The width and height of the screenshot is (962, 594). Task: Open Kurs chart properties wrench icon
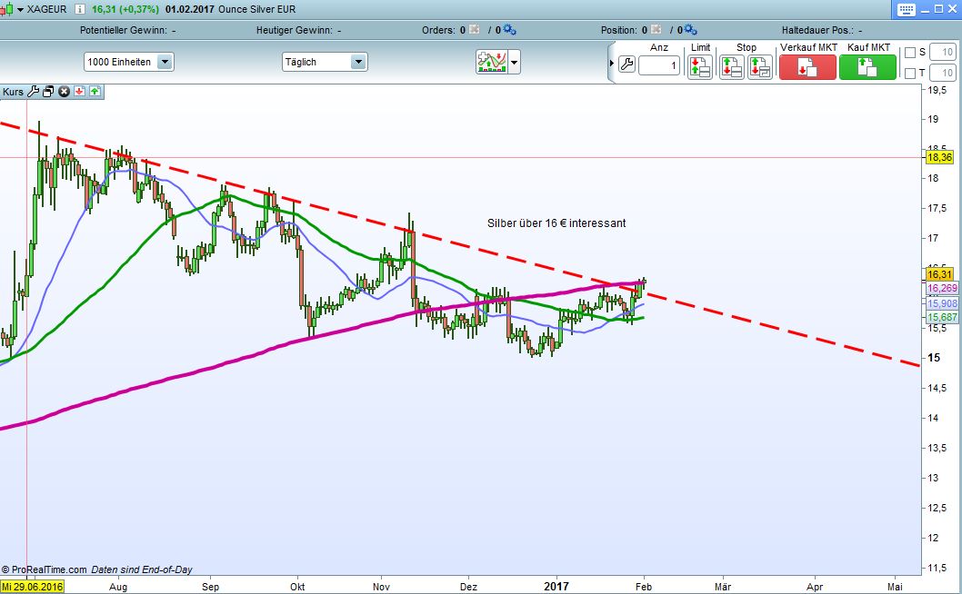pyautogui.click(x=33, y=91)
